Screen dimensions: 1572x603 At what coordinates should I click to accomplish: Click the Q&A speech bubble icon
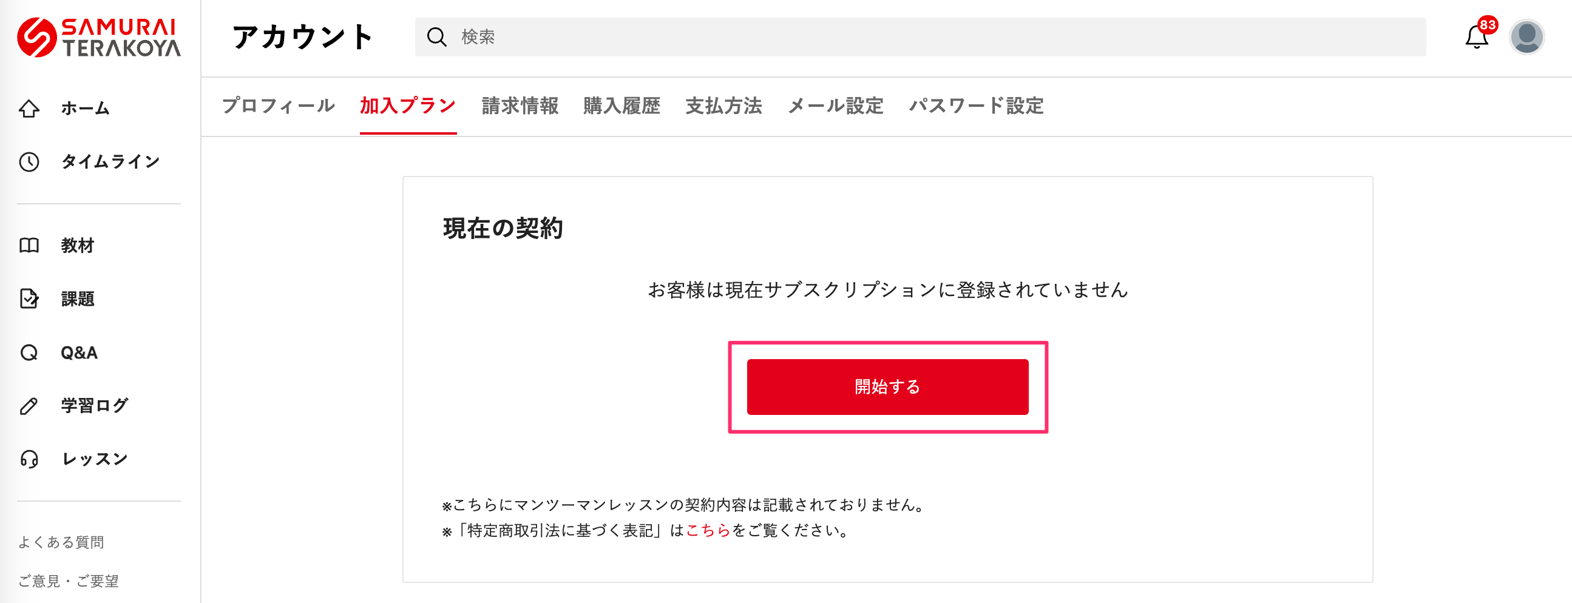[29, 352]
